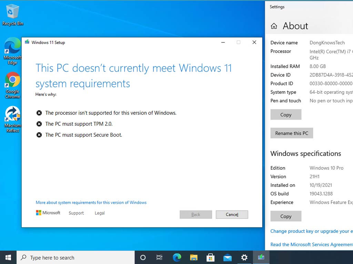Viewport: 353px width, 264px height.
Task: Click the taskbar search magnifier icon
Action: pos(24,257)
